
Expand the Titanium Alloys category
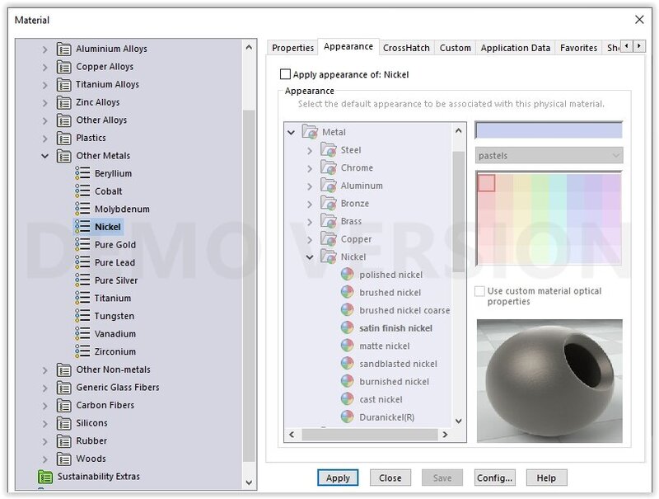(x=45, y=85)
